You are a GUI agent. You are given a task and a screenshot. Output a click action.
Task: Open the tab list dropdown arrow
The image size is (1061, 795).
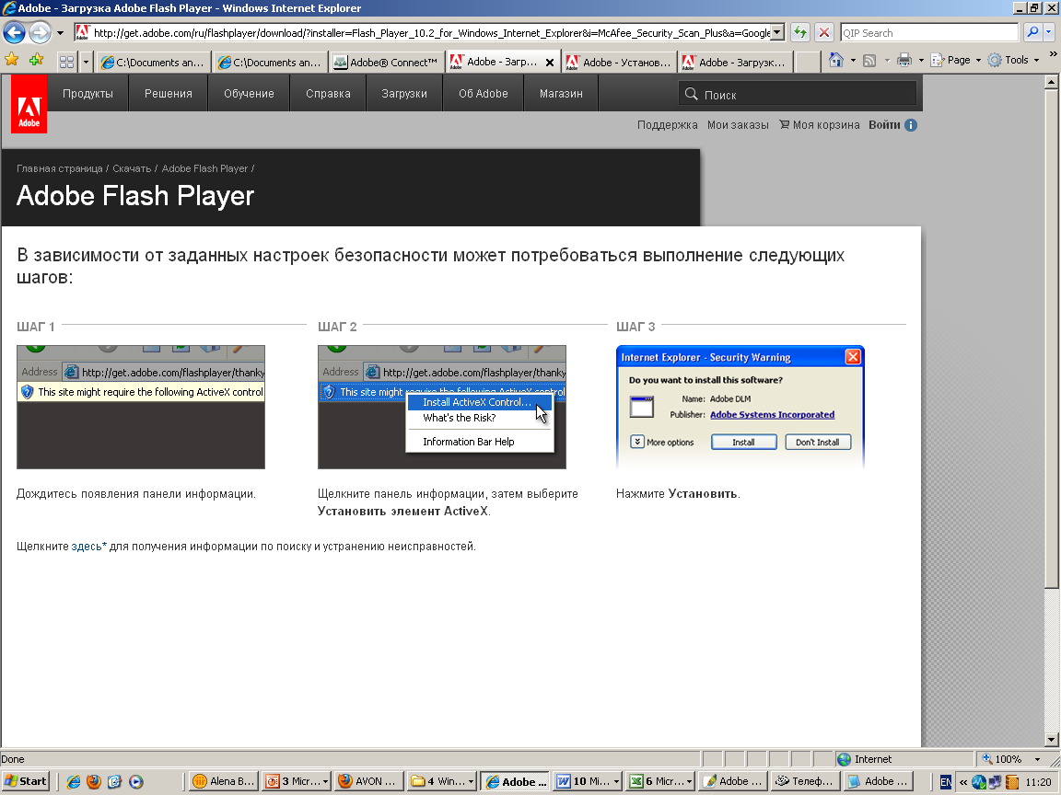coord(86,62)
